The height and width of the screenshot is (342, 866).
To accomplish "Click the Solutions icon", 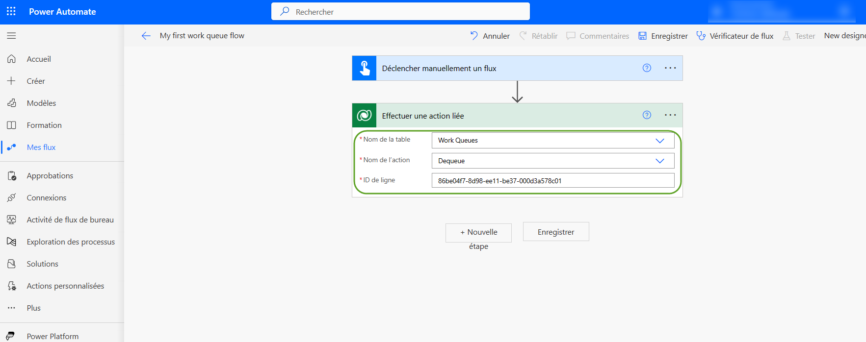I will tap(12, 264).
